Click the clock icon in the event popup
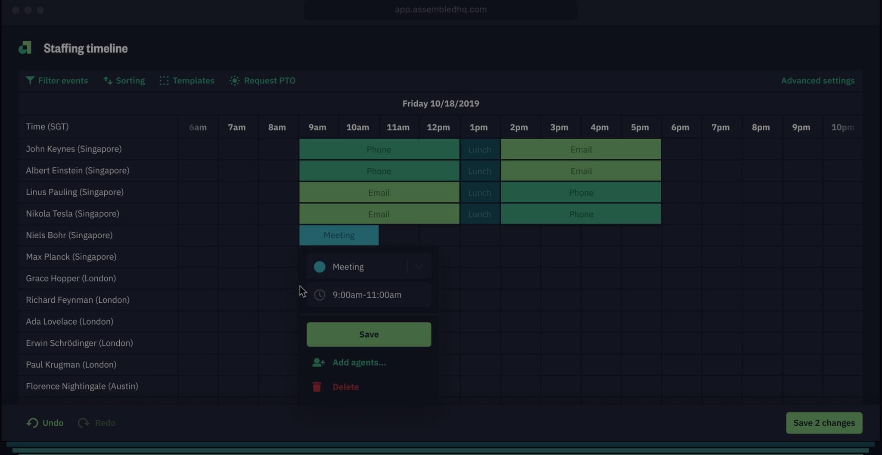Image resolution: width=882 pixels, height=455 pixels. click(x=320, y=295)
